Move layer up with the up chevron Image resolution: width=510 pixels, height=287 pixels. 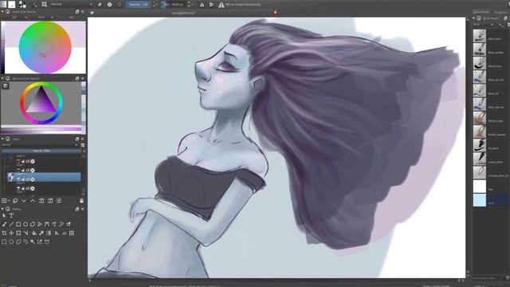pos(33,201)
